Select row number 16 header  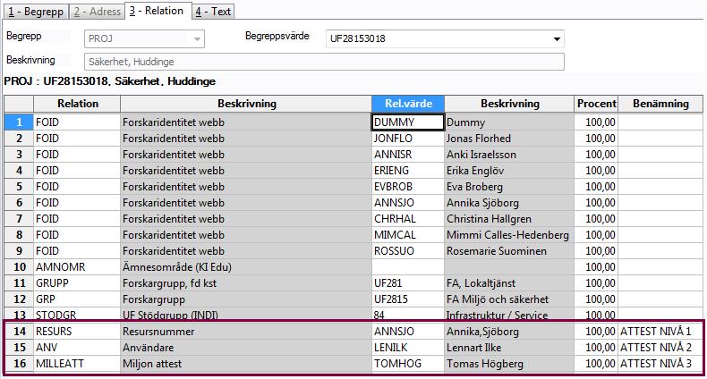[x=19, y=363]
